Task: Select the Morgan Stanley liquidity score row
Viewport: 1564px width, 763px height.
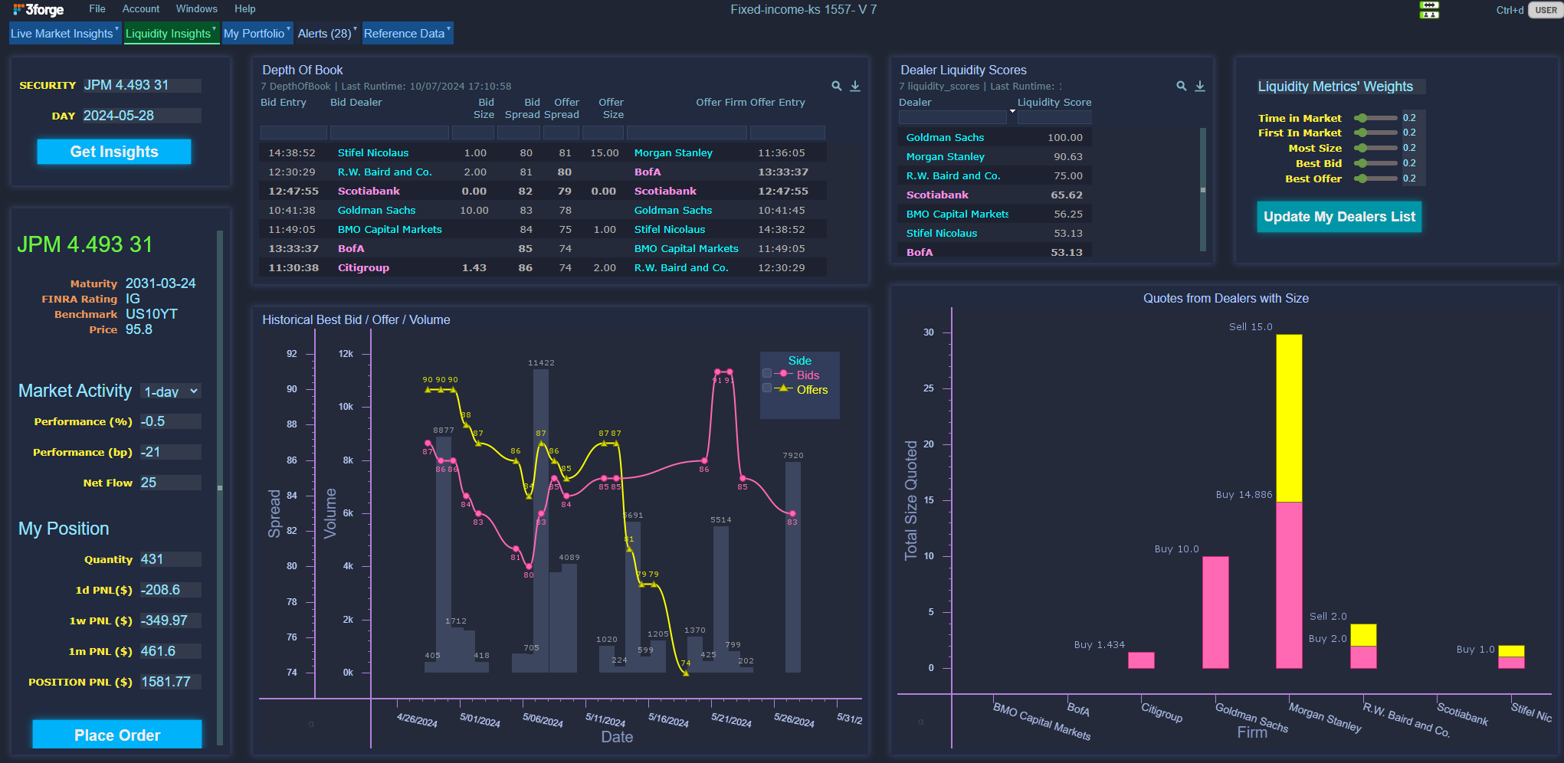Action: point(995,156)
